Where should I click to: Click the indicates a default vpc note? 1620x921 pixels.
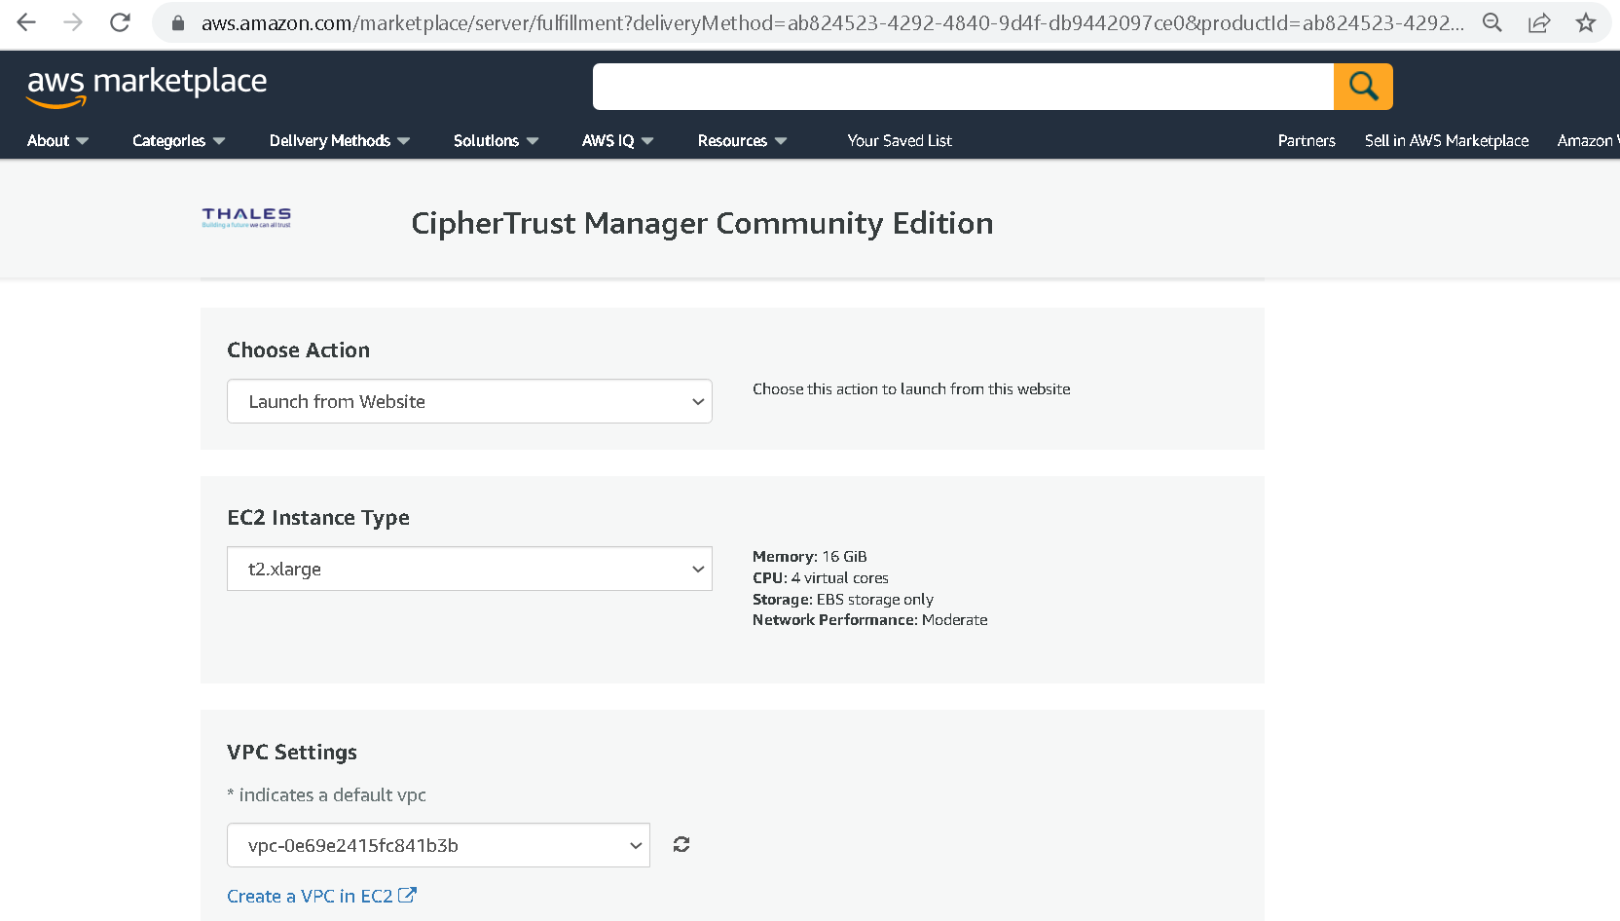tap(326, 795)
